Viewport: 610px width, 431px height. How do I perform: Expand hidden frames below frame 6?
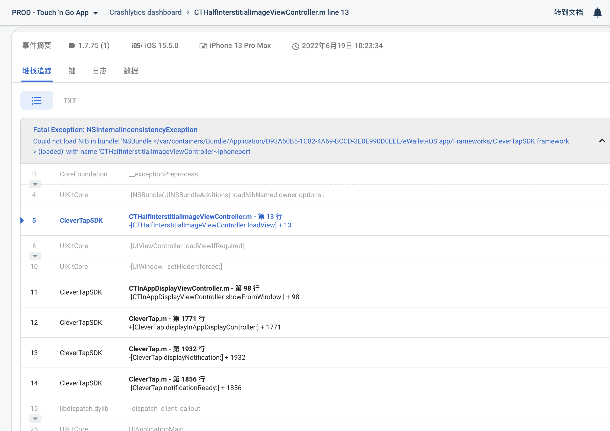point(35,256)
